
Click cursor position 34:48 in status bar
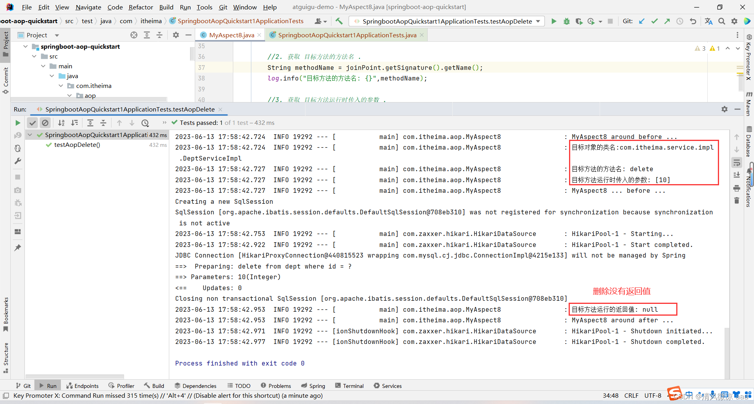[x=611, y=395]
